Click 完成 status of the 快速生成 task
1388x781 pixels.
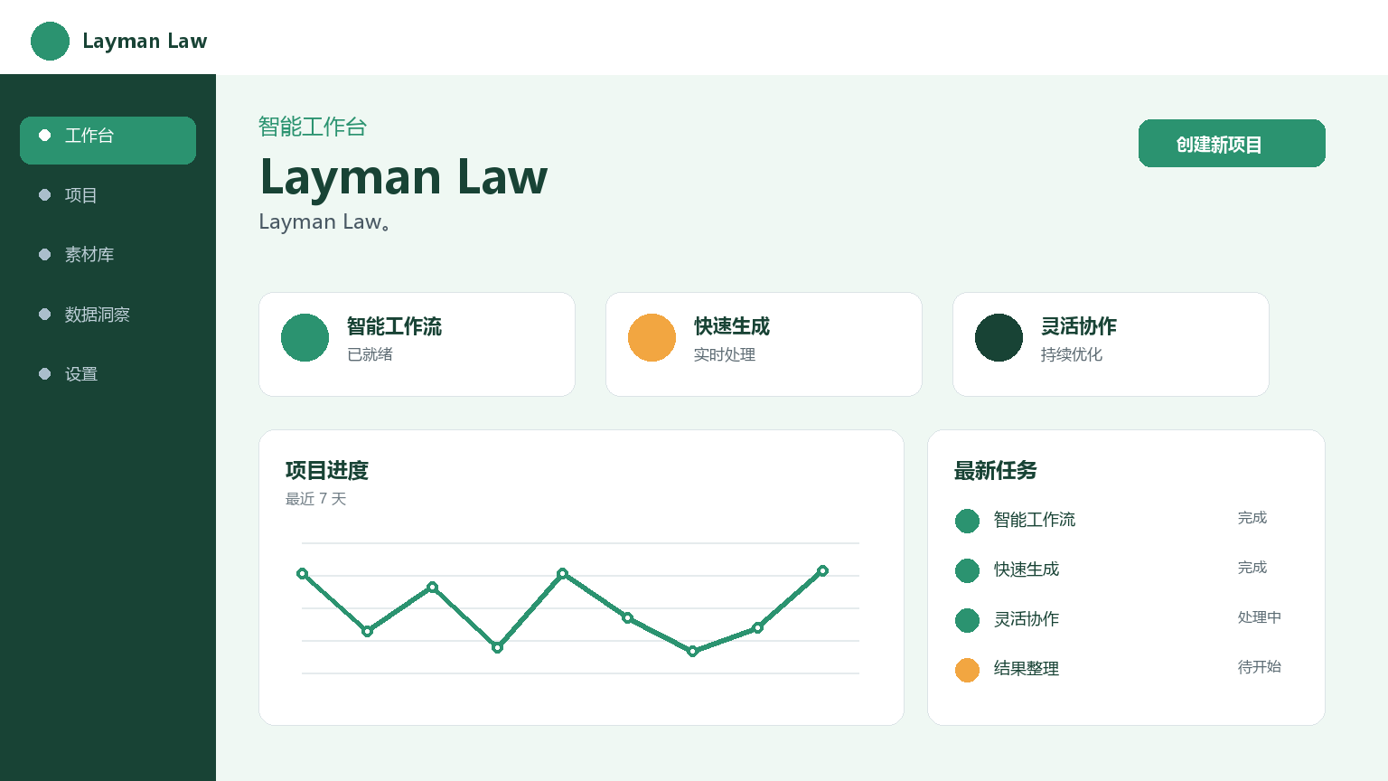(1252, 568)
